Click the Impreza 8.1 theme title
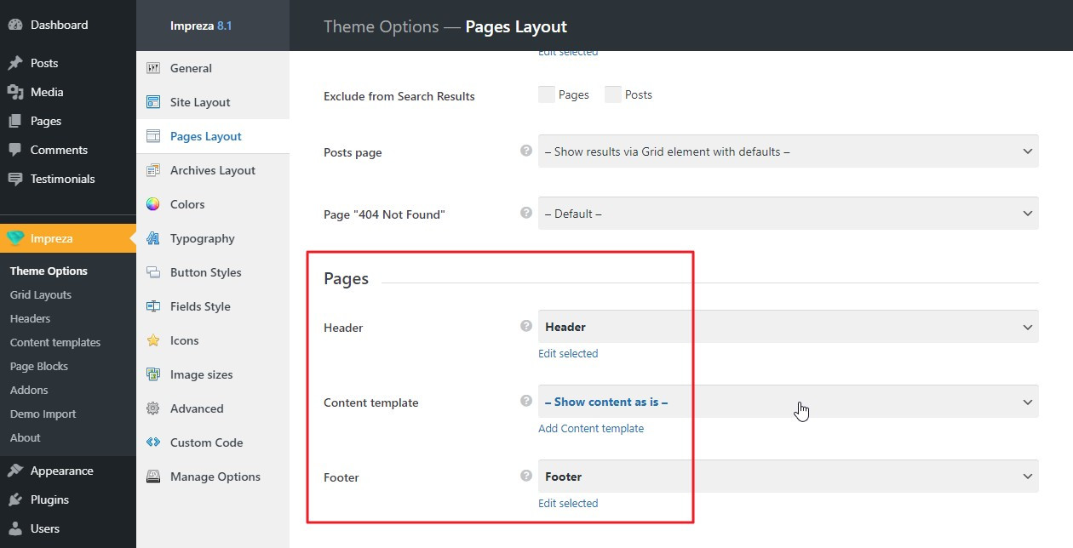The width and height of the screenshot is (1073, 548). [x=201, y=26]
